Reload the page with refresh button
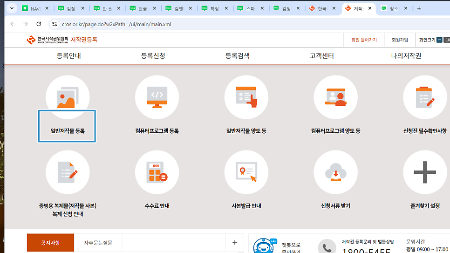450x253 pixels. [x=39, y=24]
